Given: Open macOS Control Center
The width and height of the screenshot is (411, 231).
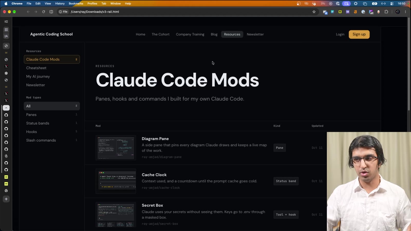Looking at the screenshot, I should [392, 4].
